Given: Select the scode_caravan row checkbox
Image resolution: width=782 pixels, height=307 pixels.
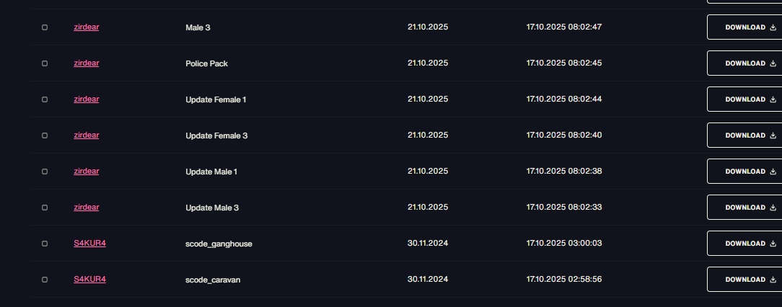Looking at the screenshot, I should 45,280.
